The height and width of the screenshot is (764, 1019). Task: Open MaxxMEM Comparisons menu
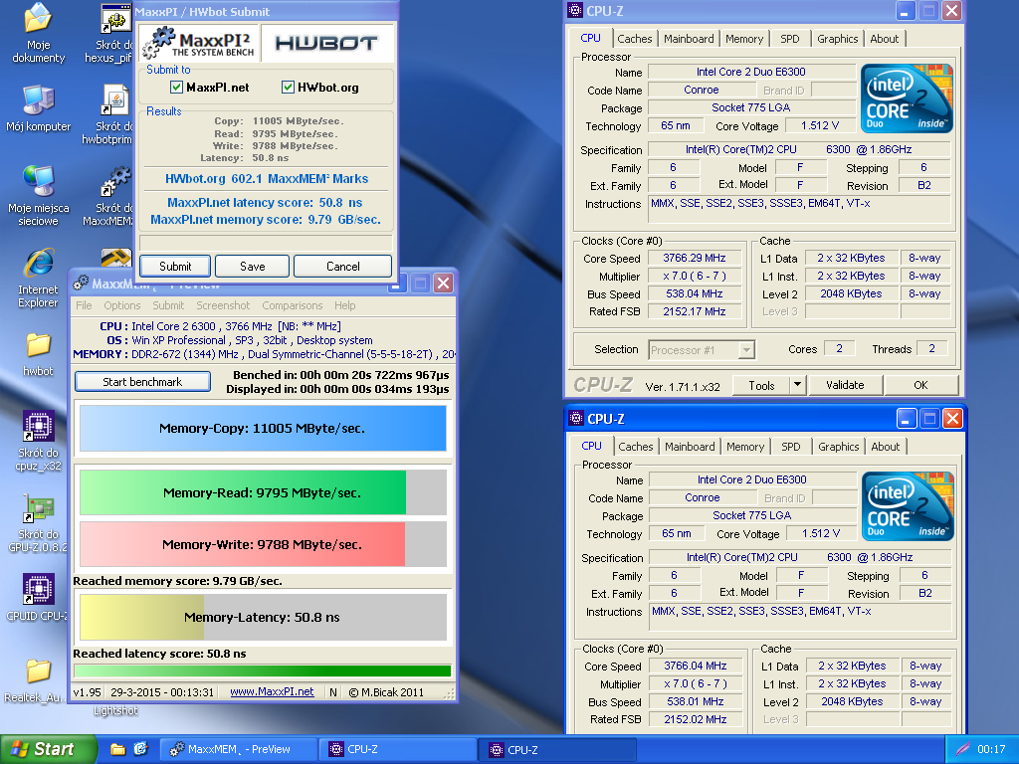293,305
